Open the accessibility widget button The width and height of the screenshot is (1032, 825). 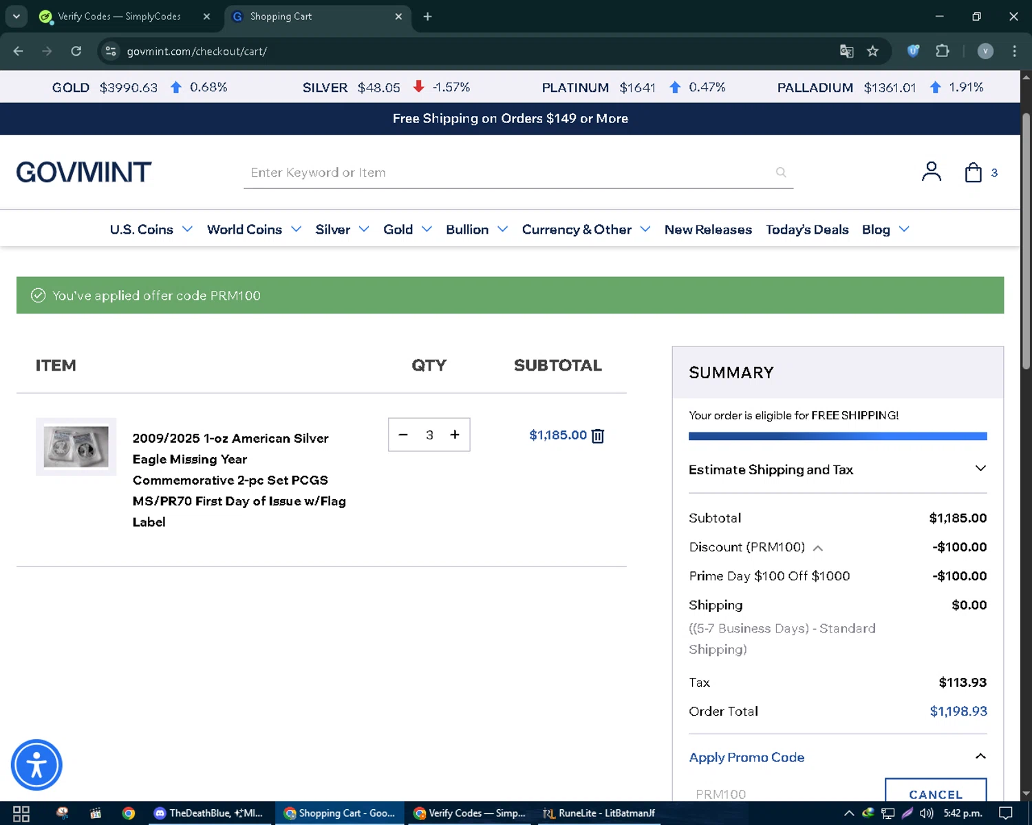click(x=36, y=764)
